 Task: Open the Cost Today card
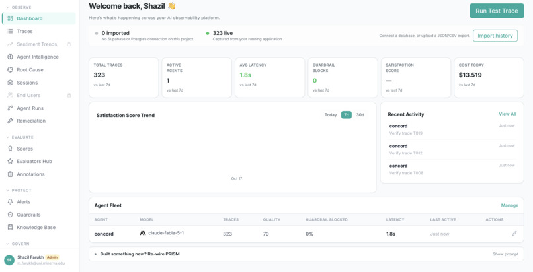click(489, 78)
